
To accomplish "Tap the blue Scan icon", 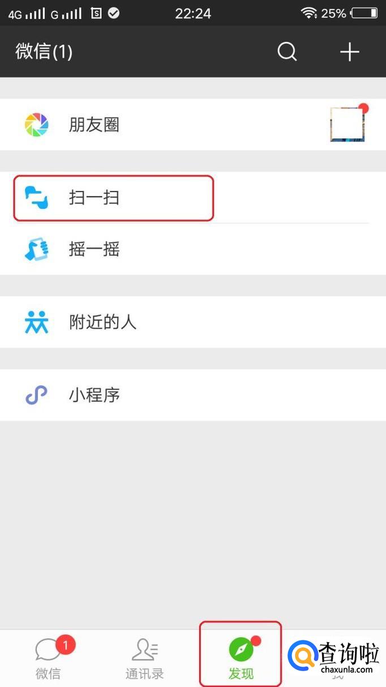I will (x=37, y=198).
